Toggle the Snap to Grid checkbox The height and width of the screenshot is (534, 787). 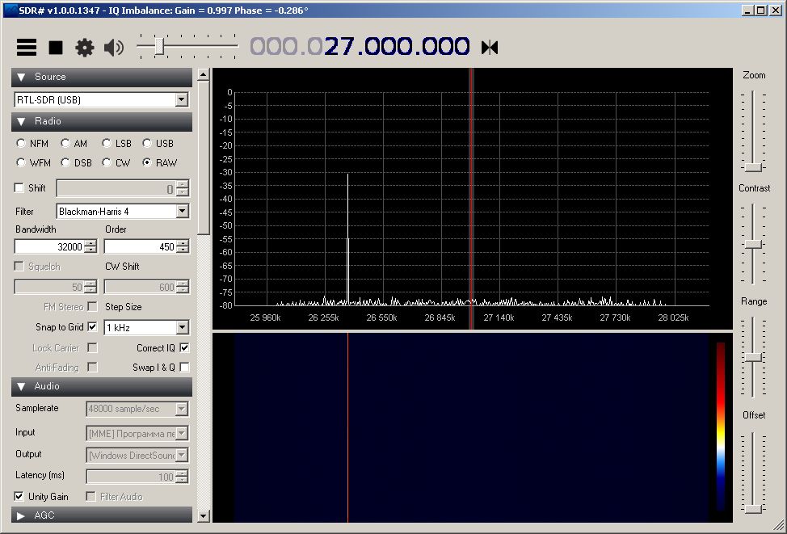point(92,327)
